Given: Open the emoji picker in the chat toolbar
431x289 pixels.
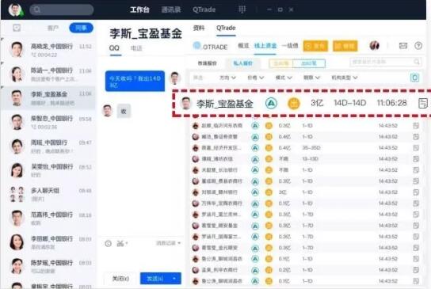Looking at the screenshot, I should coord(109,243).
